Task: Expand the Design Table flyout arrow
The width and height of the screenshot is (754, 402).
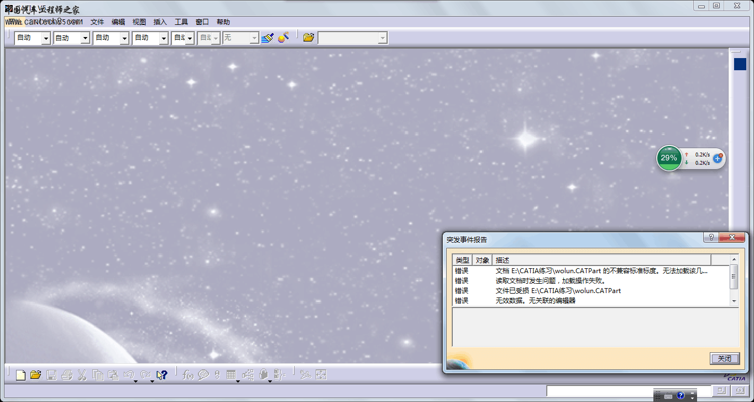Action: 238,380
